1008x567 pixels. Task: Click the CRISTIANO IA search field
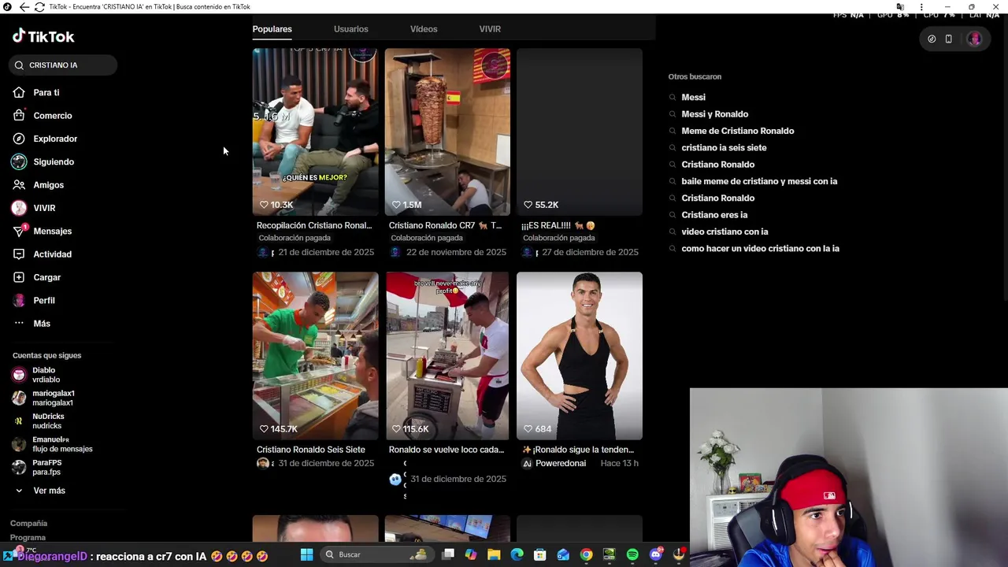coord(64,65)
